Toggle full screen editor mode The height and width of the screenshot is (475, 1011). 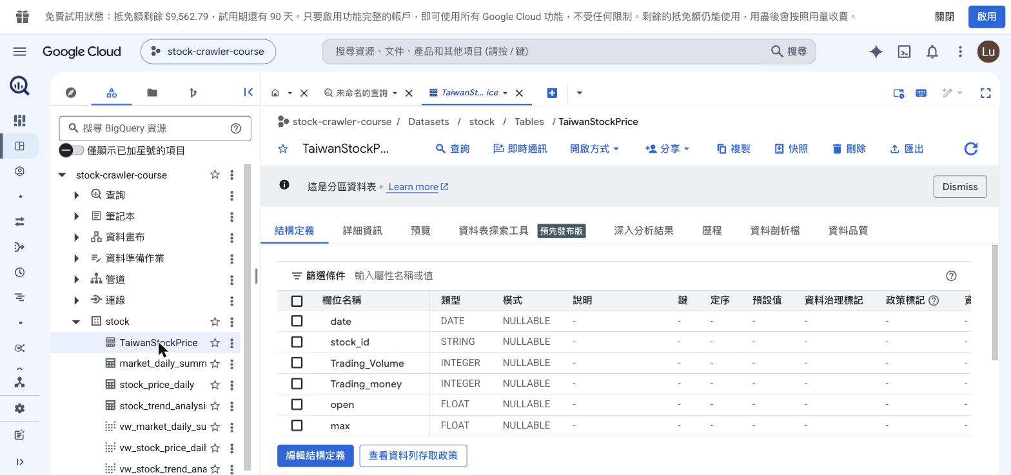[985, 93]
